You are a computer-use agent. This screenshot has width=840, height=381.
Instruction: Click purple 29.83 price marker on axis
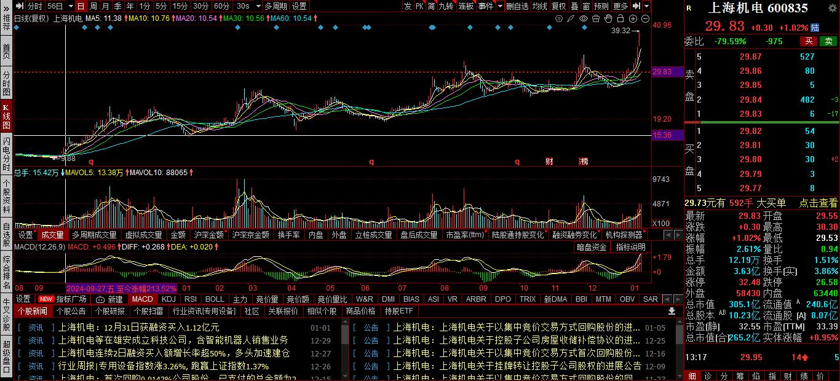point(667,72)
